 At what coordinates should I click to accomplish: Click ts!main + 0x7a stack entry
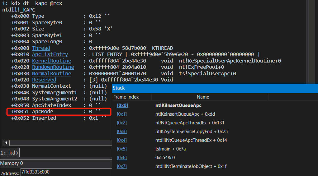(x=171, y=149)
